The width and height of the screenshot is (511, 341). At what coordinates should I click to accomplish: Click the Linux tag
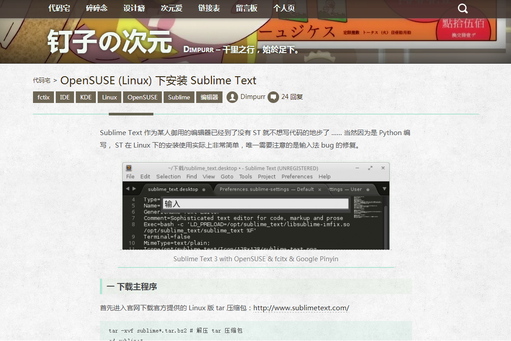coord(109,97)
